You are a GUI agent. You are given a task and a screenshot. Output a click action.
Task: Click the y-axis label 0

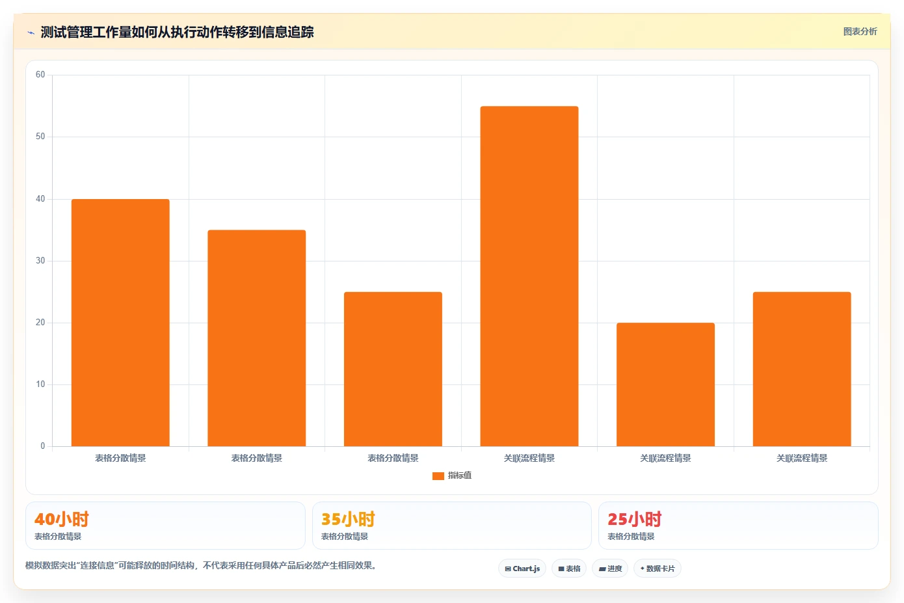pyautogui.click(x=43, y=446)
